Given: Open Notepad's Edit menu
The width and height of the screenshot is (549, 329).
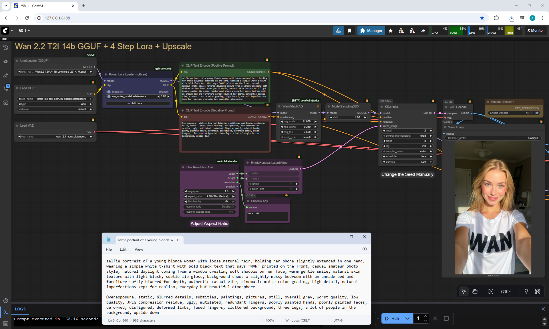Looking at the screenshot, I should tap(123, 249).
